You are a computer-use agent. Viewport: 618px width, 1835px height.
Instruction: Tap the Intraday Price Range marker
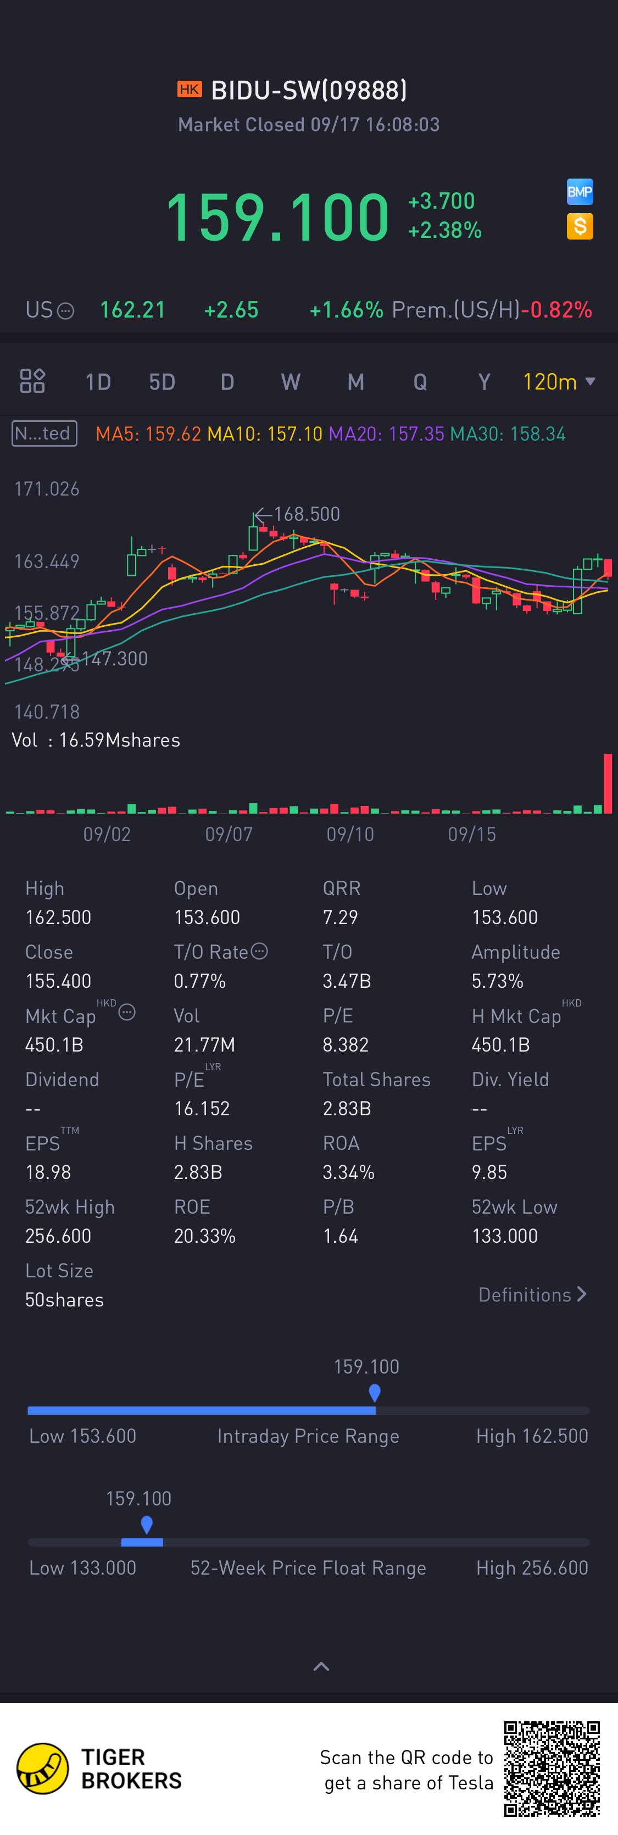(375, 1393)
